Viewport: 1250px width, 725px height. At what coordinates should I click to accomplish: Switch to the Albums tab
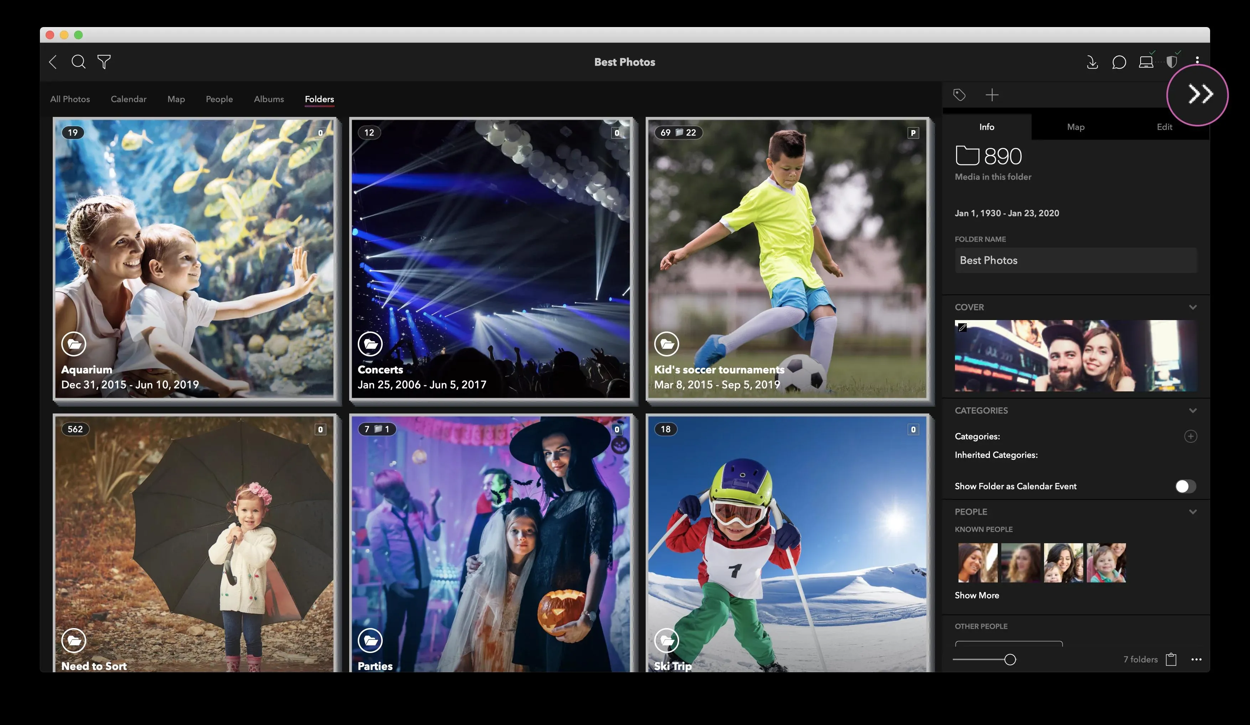268,99
